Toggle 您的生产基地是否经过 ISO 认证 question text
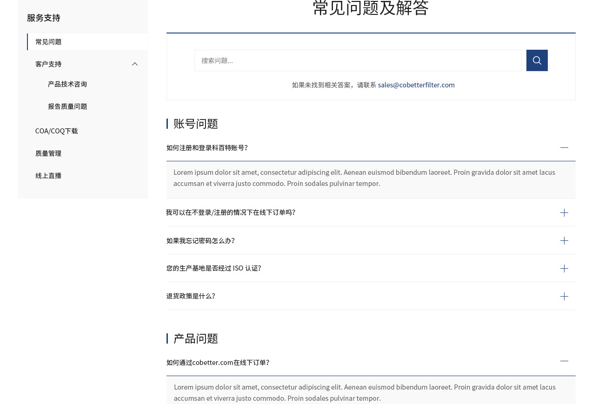Image resolution: width=605 pixels, height=404 pixels. pyautogui.click(x=214, y=268)
